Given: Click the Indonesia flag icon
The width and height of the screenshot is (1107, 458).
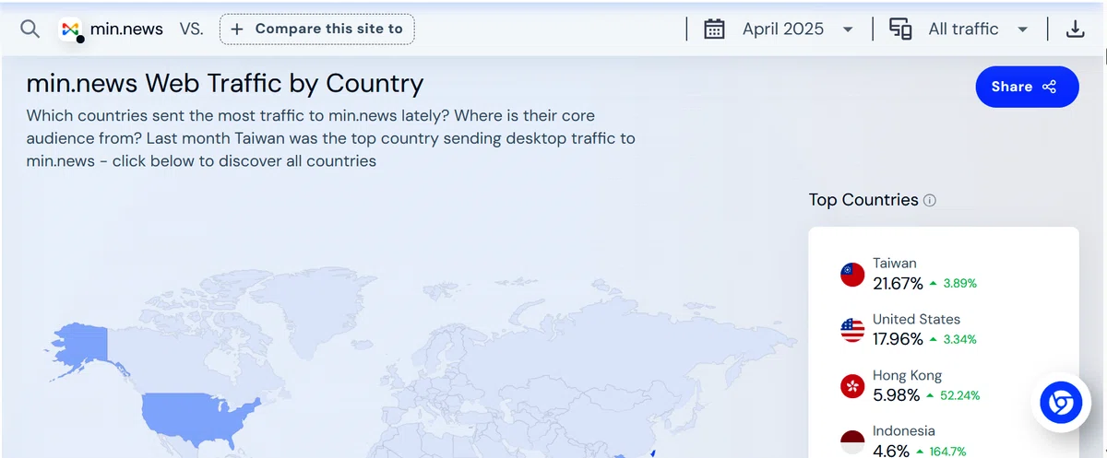Looking at the screenshot, I should click(x=852, y=442).
